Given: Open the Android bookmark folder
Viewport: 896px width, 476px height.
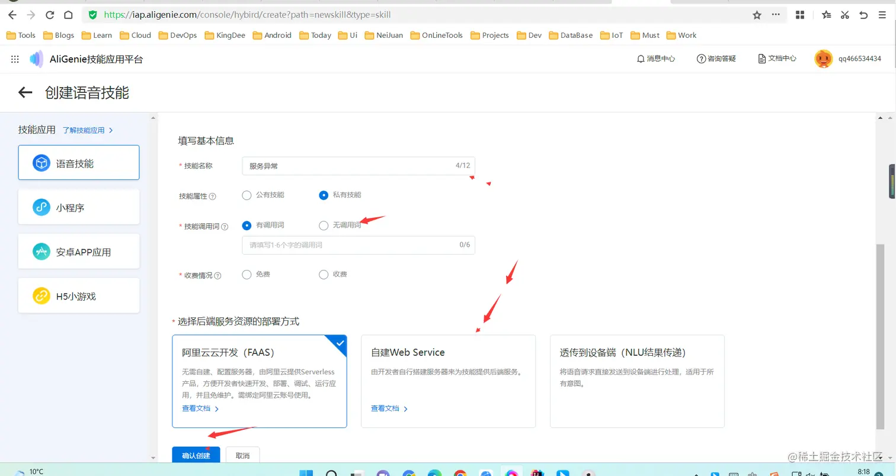Looking at the screenshot, I should tap(272, 36).
